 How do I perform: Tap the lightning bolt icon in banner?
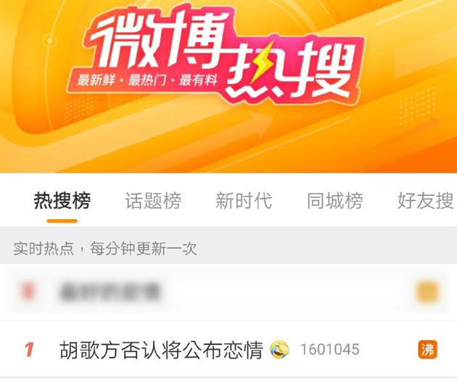(263, 62)
